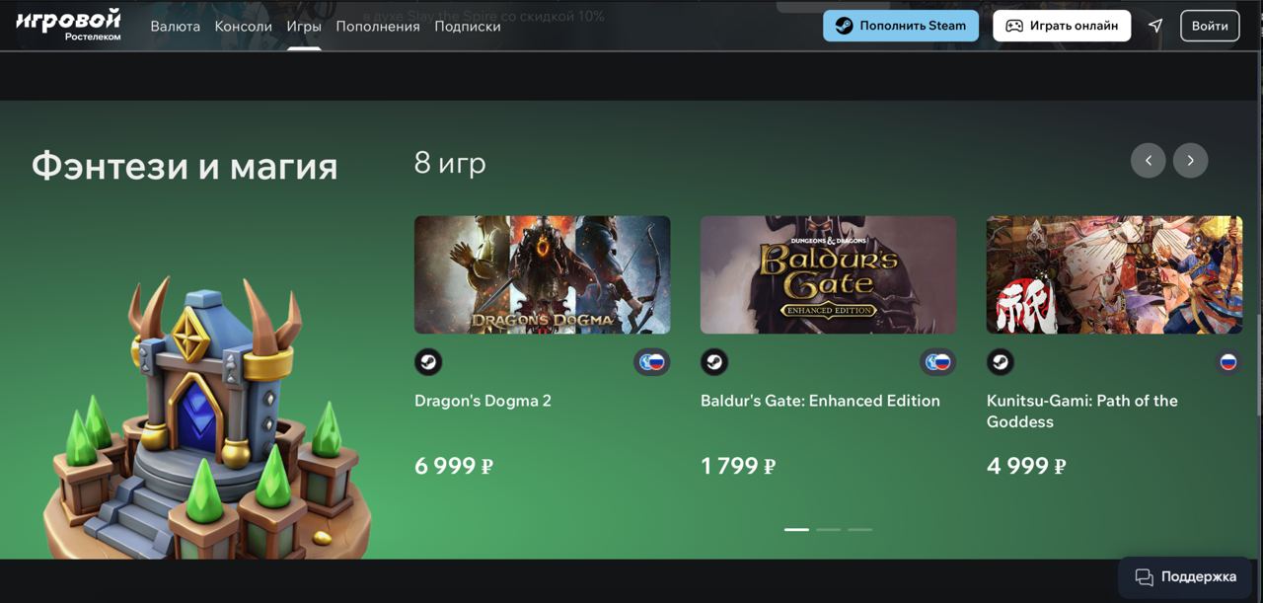Open the Поддержка support chat
1263x603 pixels.
1185,576
